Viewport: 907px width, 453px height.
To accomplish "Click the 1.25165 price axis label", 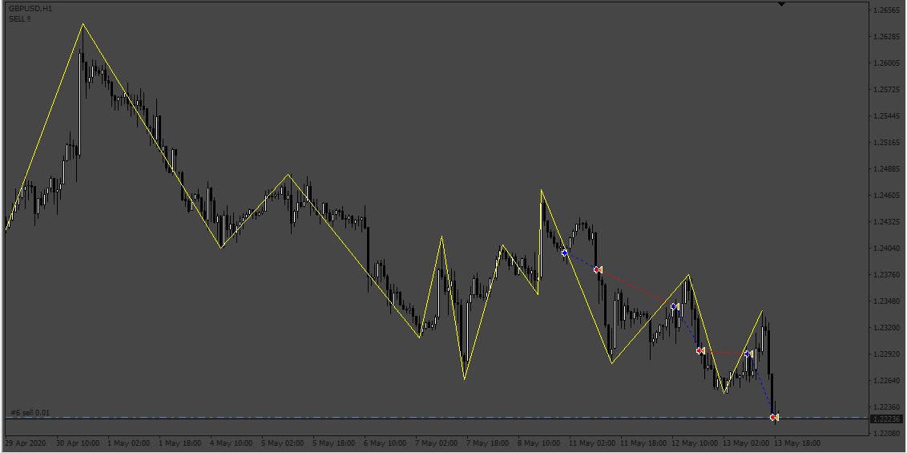I will pyautogui.click(x=885, y=143).
